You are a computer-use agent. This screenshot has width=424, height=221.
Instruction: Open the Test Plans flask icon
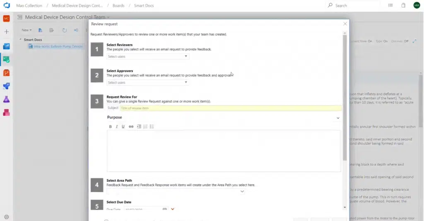[x=6, y=99]
